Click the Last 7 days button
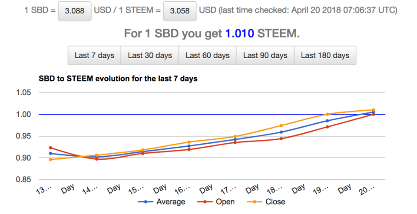417x214 pixels. (94, 56)
